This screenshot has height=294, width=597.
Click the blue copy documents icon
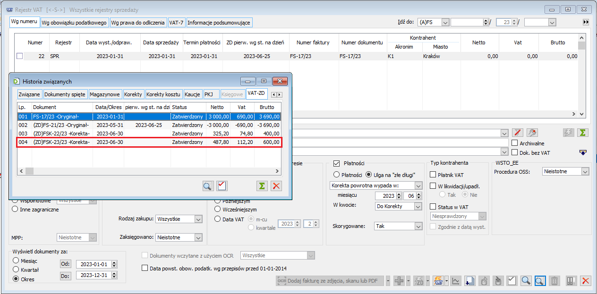tap(469, 281)
